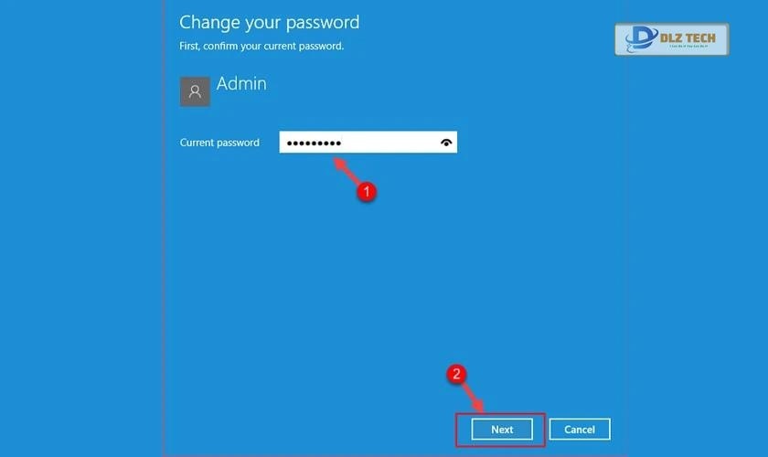Image resolution: width=768 pixels, height=457 pixels.
Task: Click the masked password dots
Action: pyautogui.click(x=314, y=143)
